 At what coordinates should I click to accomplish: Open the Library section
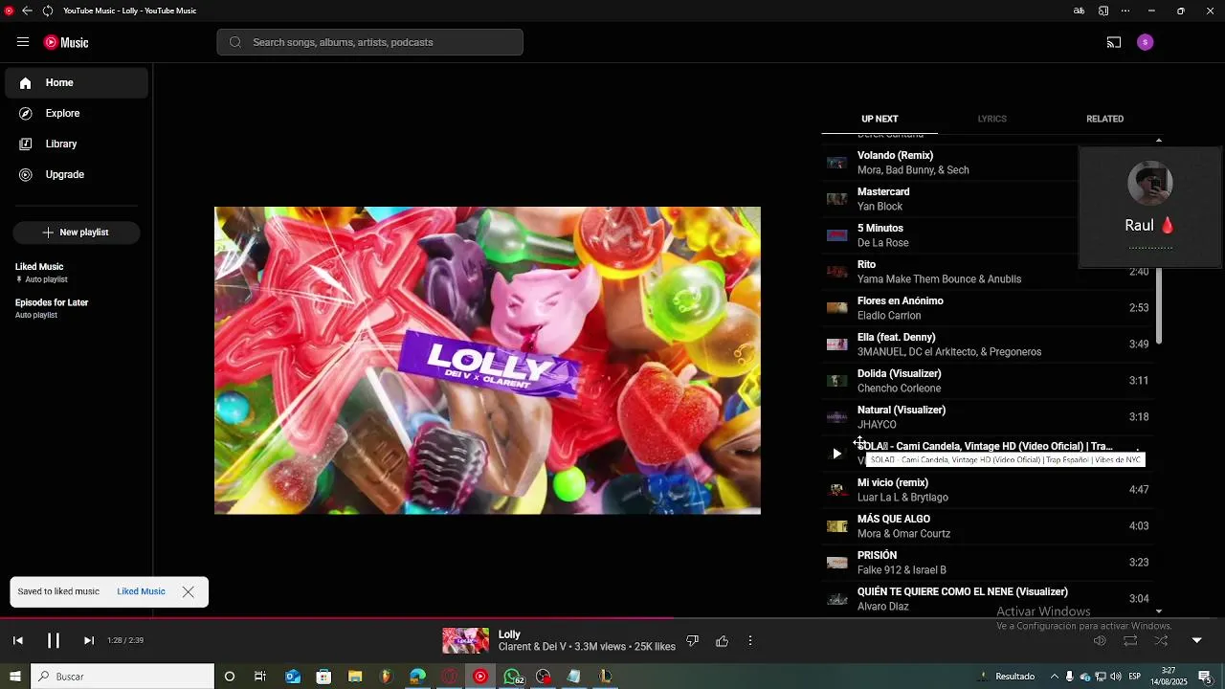pos(77,144)
